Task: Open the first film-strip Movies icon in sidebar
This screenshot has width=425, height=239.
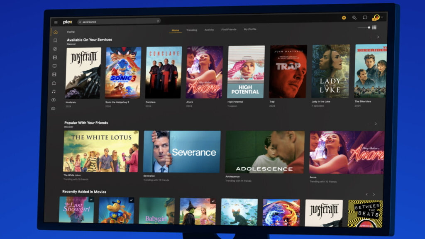Action: 55,57
